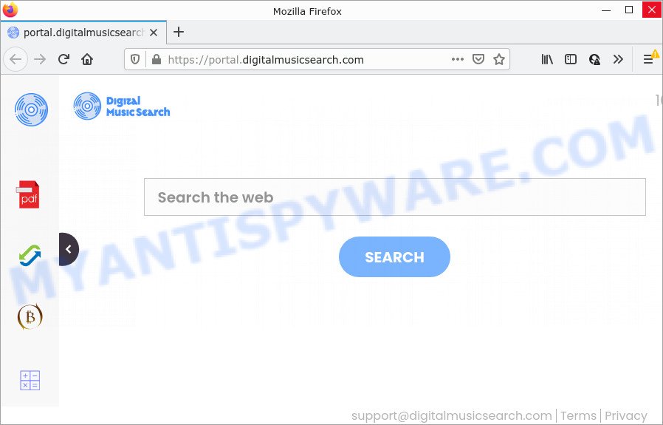The height and width of the screenshot is (425, 663).
Task: Open a new tab
Action: (x=179, y=32)
